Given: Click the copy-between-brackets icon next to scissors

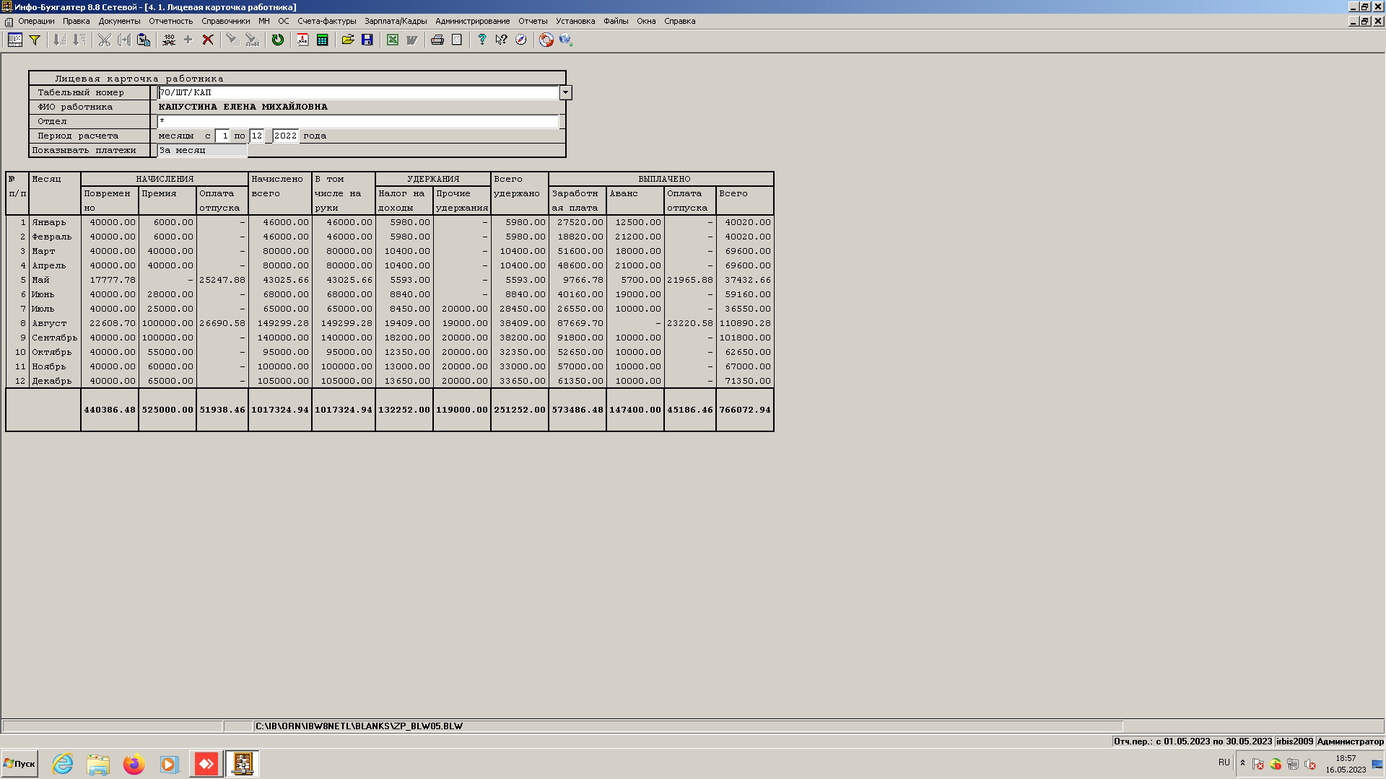Looking at the screenshot, I should click(124, 40).
